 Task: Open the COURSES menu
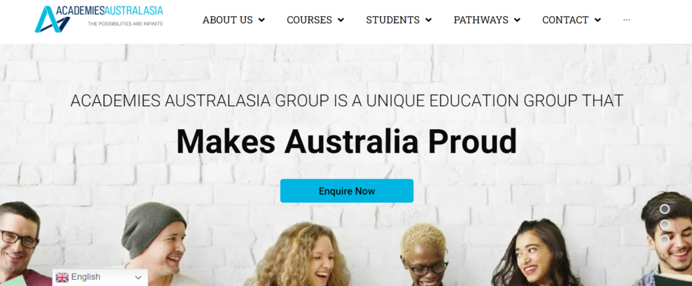tap(310, 20)
